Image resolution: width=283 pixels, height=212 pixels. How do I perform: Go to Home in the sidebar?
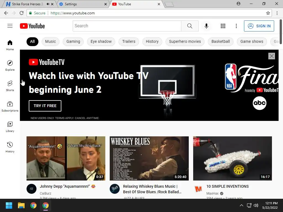[x=10, y=45]
